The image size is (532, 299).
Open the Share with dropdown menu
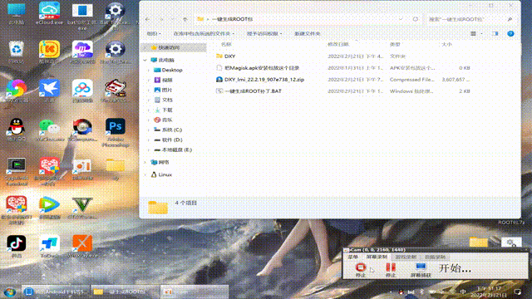pyautogui.click(x=264, y=33)
